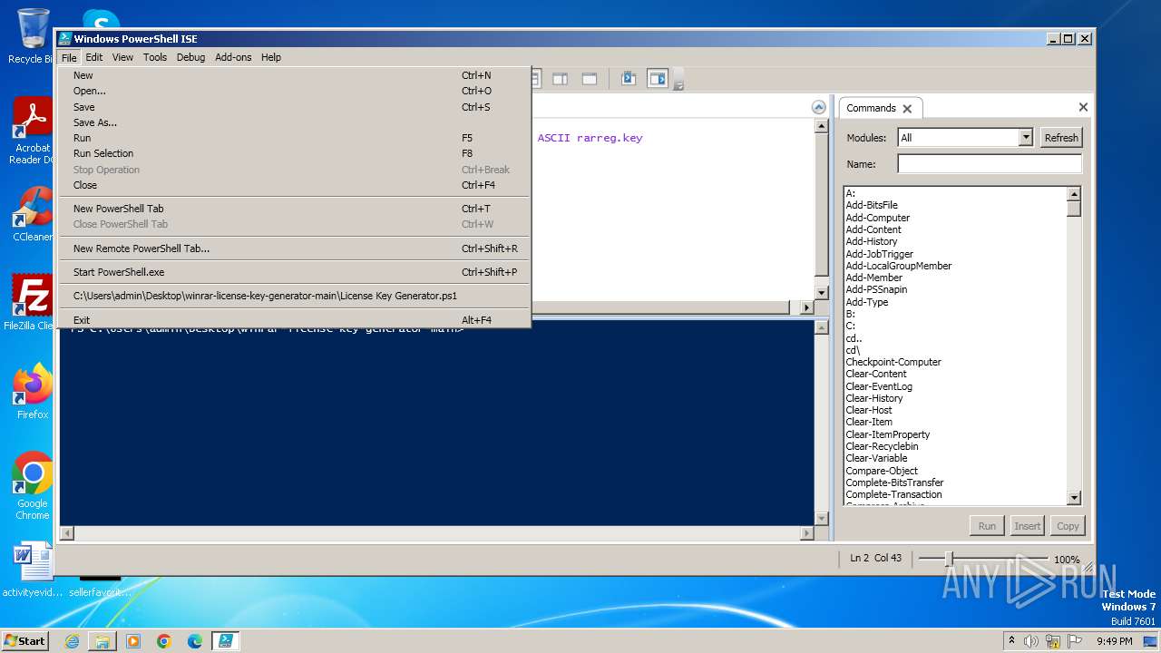
Task: Click the volume tray icon
Action: 1031,641
